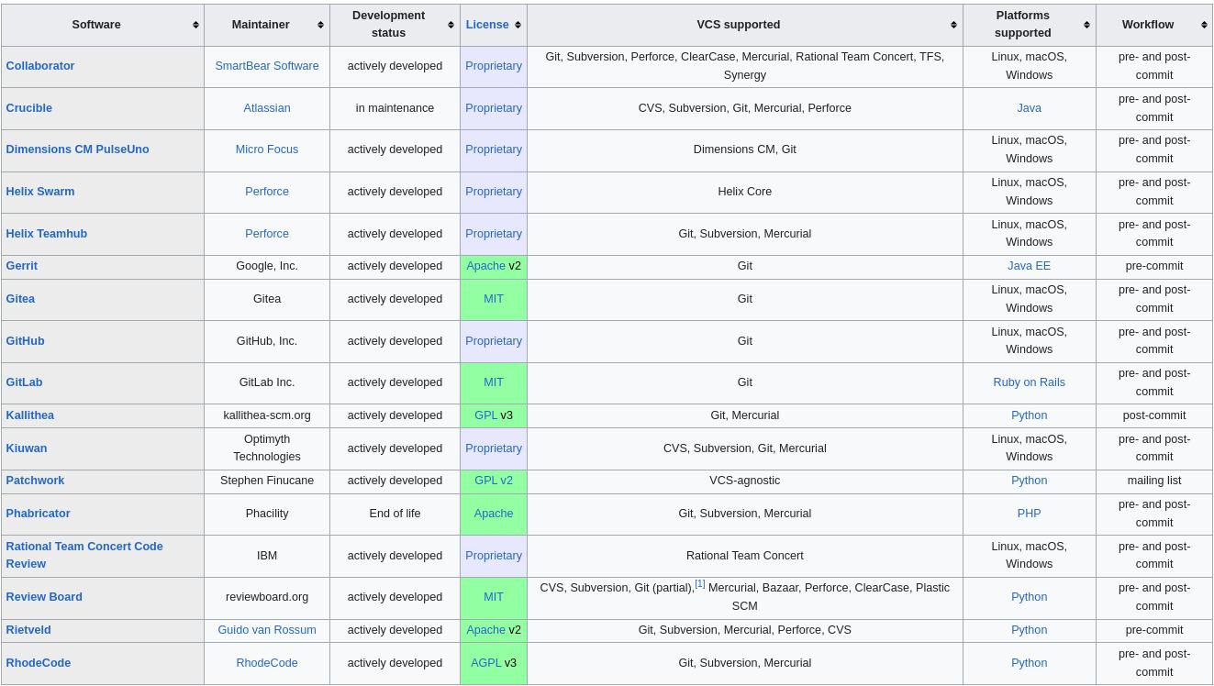Open the Helix Teamhub link
The height and width of the screenshot is (686, 1214).
click(x=47, y=234)
